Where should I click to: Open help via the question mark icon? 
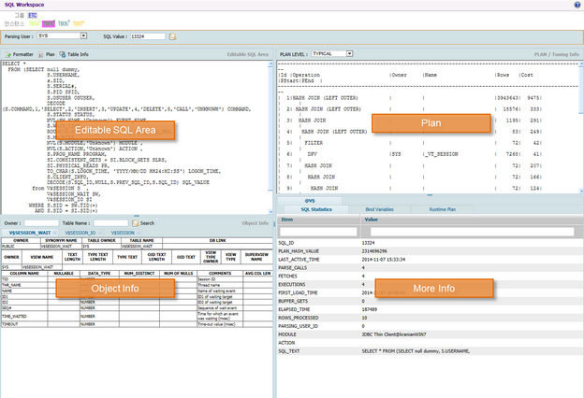coord(577,5)
